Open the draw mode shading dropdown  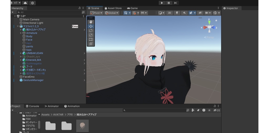tap(162, 13)
